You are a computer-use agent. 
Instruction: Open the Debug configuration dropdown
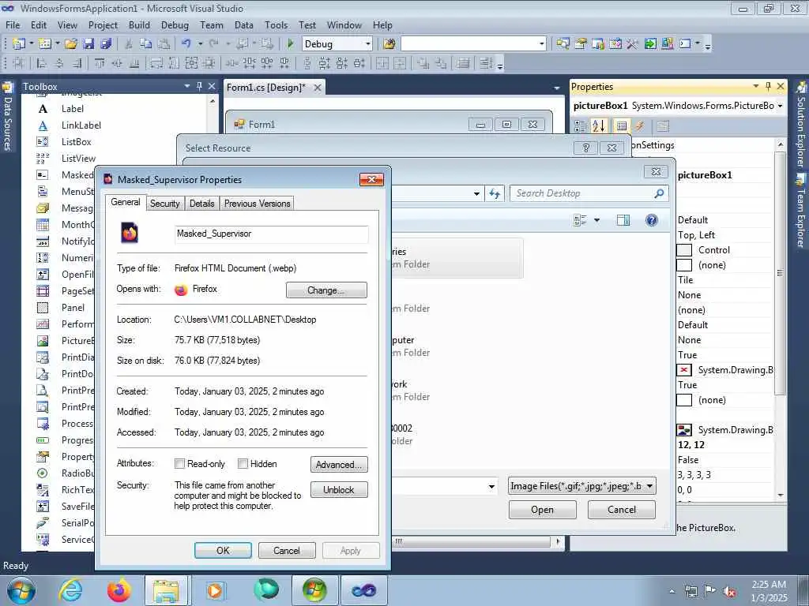pos(368,44)
